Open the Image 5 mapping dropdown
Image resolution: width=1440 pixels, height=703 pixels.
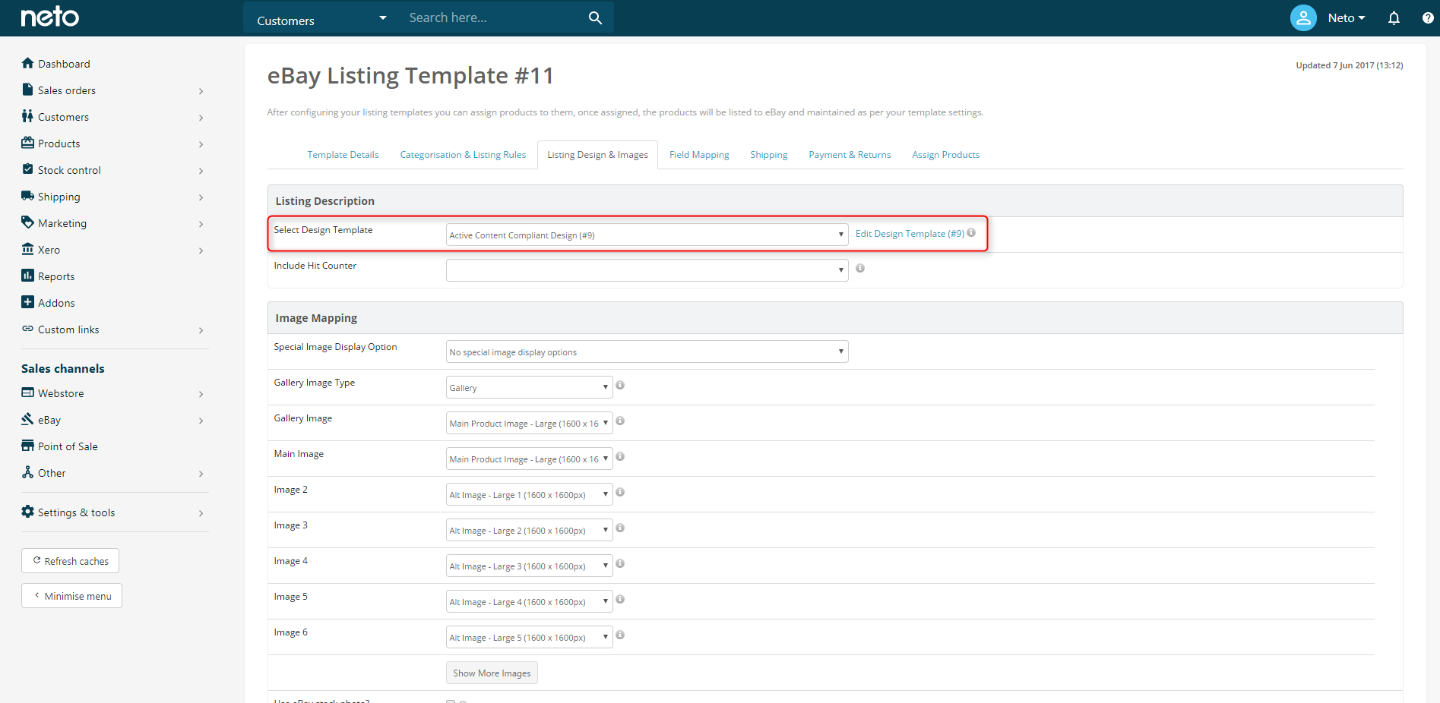(529, 601)
